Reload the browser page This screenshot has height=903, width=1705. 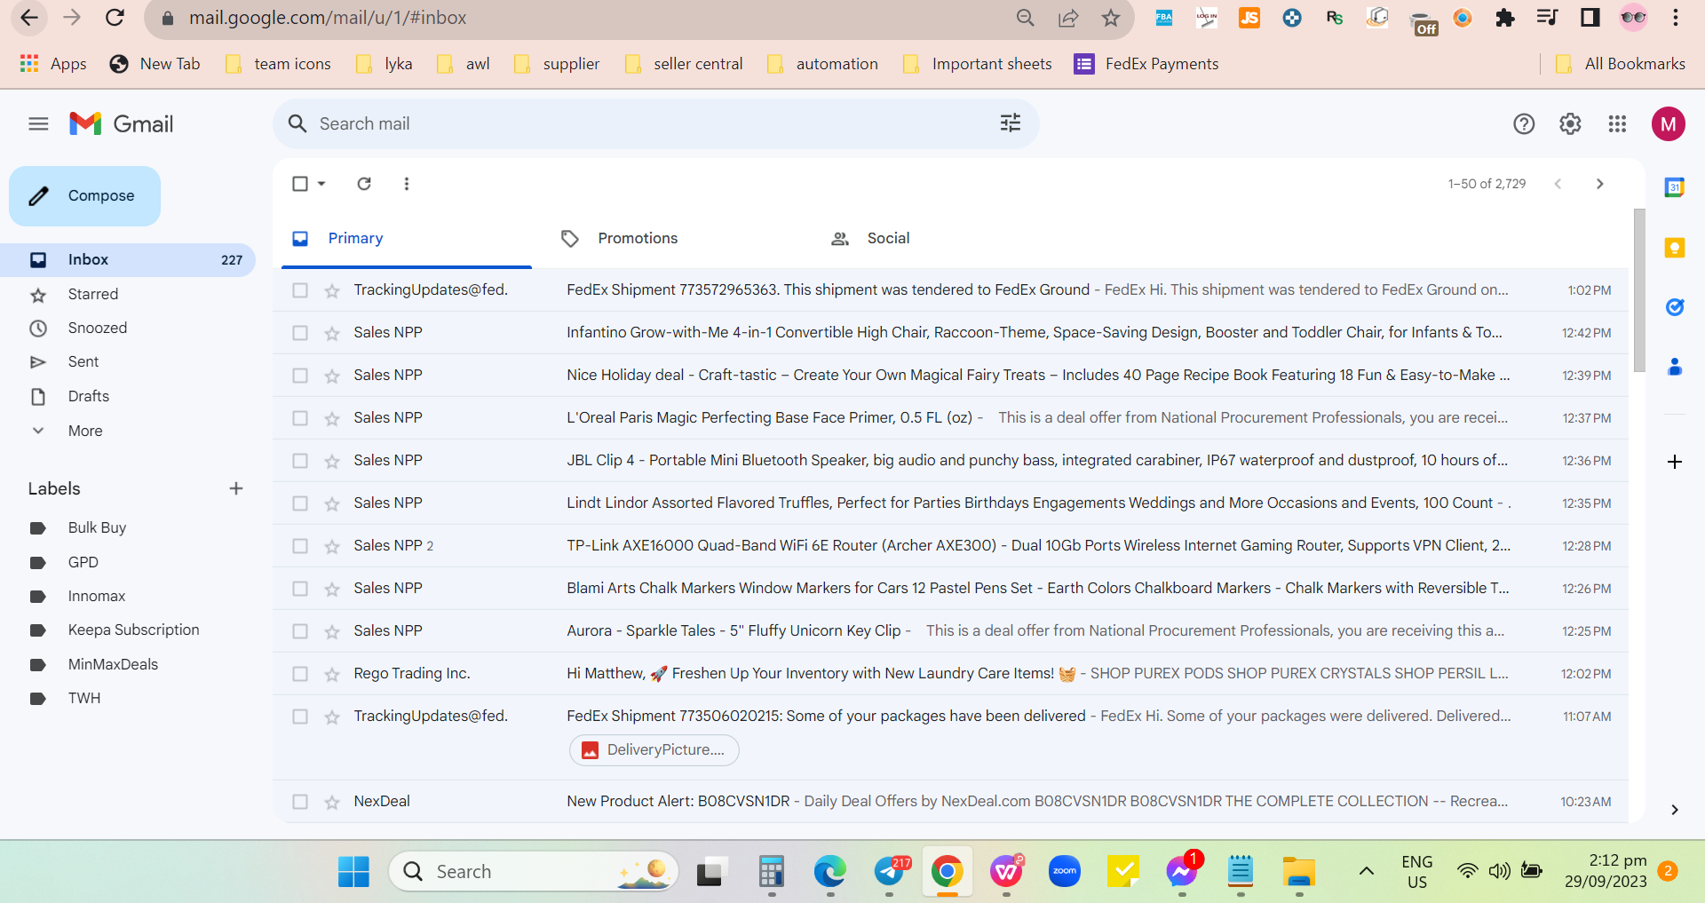(x=115, y=18)
